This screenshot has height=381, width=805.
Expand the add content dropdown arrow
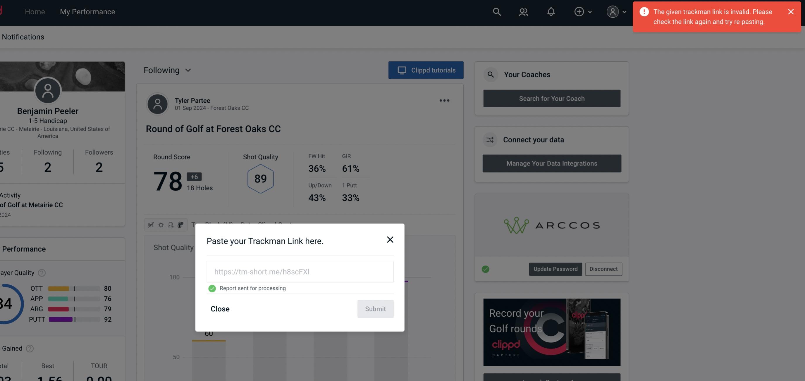pyautogui.click(x=589, y=11)
